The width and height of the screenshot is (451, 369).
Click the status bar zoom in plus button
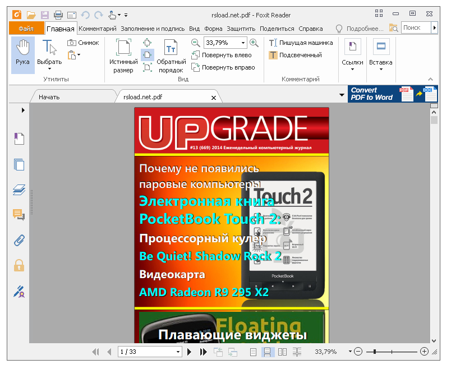(x=424, y=352)
